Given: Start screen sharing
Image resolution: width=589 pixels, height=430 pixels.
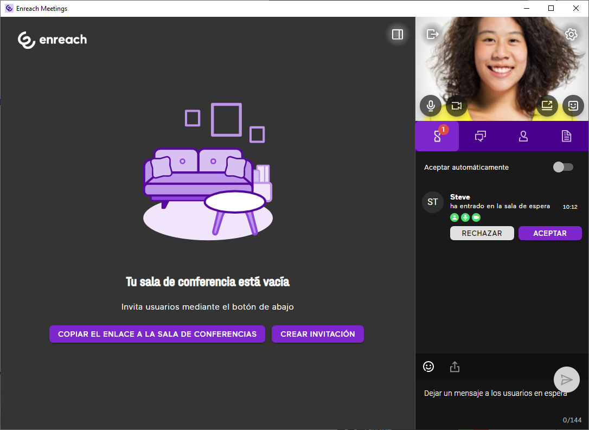Looking at the screenshot, I should 547,106.
